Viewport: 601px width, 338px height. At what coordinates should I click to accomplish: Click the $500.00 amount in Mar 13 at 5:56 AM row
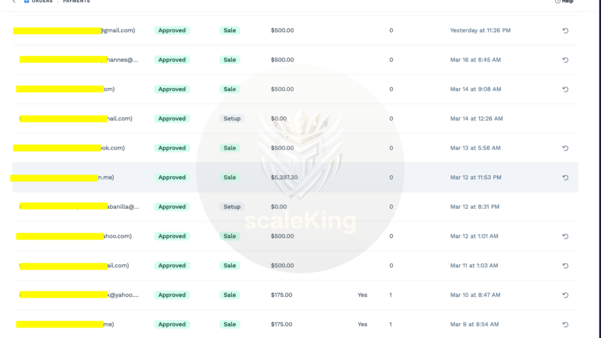tap(282, 148)
